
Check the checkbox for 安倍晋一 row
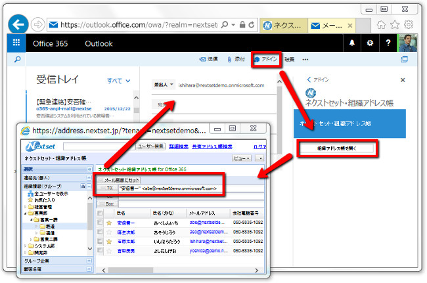pyautogui.click(x=100, y=223)
